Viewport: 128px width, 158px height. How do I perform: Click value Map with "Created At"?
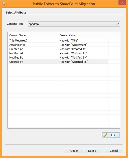73,49
